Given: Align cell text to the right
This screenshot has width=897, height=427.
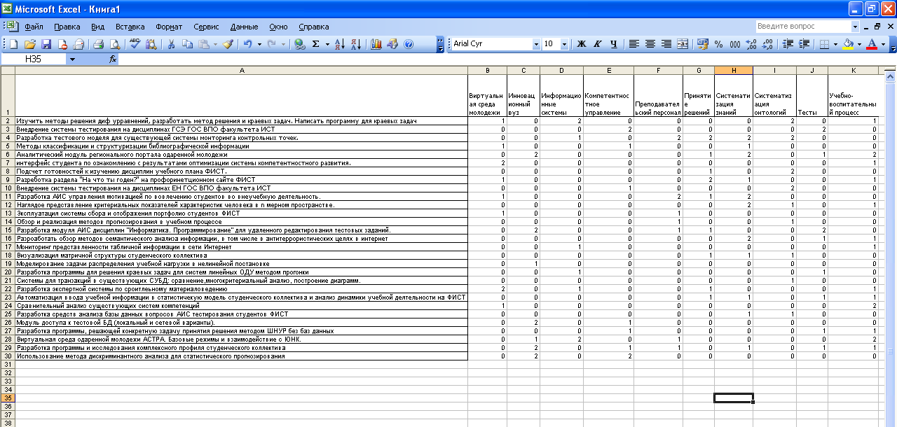Looking at the screenshot, I should [666, 43].
